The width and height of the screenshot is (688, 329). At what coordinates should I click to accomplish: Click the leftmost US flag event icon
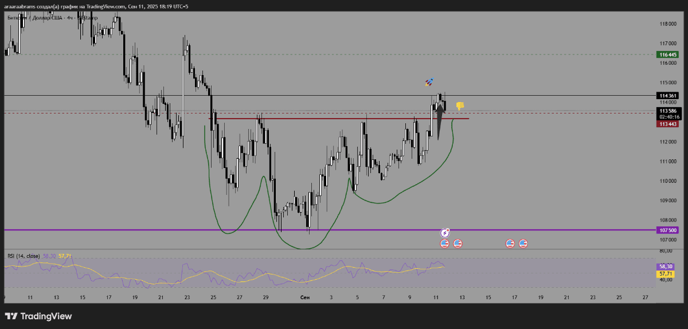(x=445, y=244)
